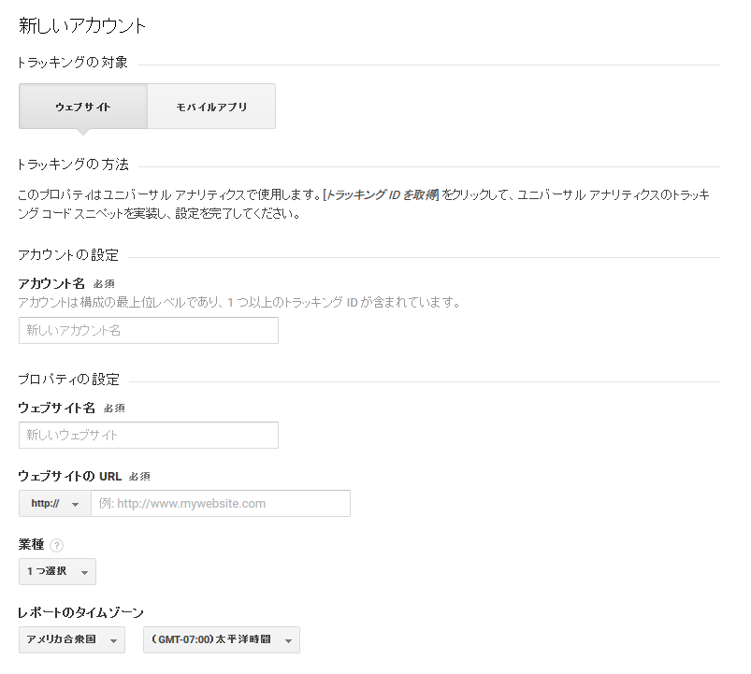Select the ウェブサイト tracking tab
The height and width of the screenshot is (674, 751).
click(x=83, y=107)
